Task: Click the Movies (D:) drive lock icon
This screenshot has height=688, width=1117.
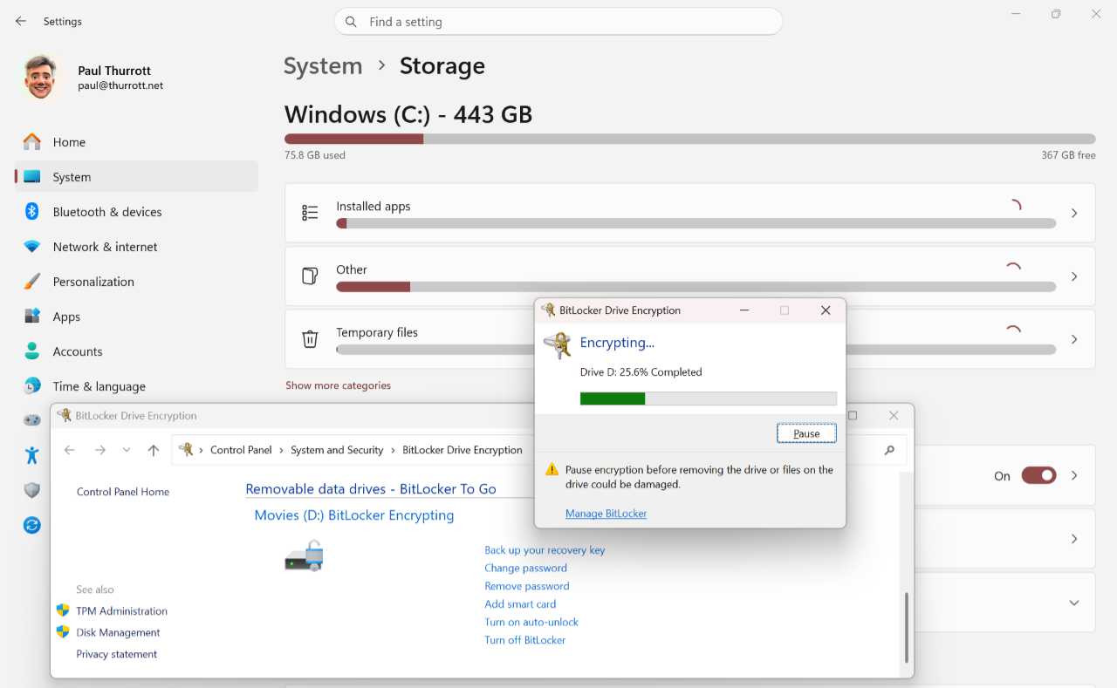Action: 305,555
